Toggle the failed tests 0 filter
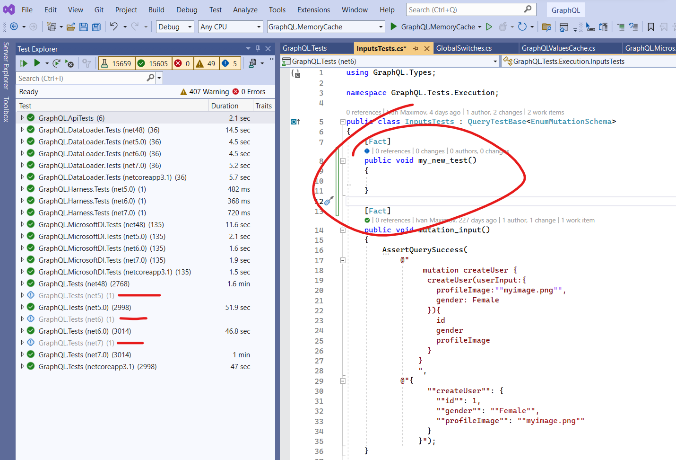The image size is (676, 460). (x=182, y=63)
